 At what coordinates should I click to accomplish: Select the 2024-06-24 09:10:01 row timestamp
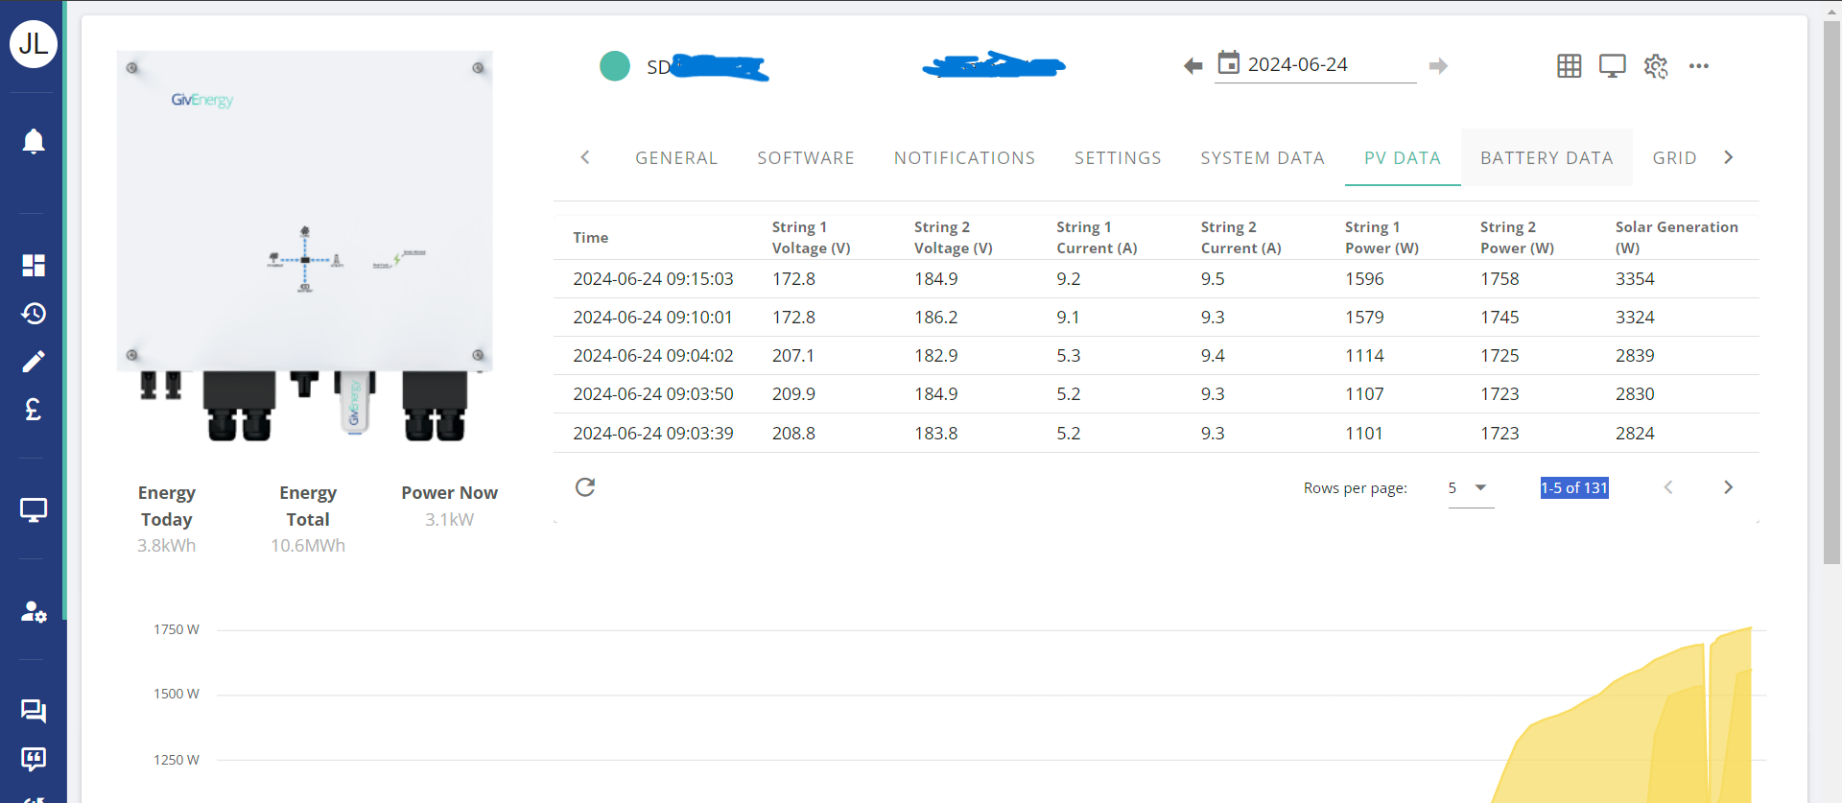point(653,318)
